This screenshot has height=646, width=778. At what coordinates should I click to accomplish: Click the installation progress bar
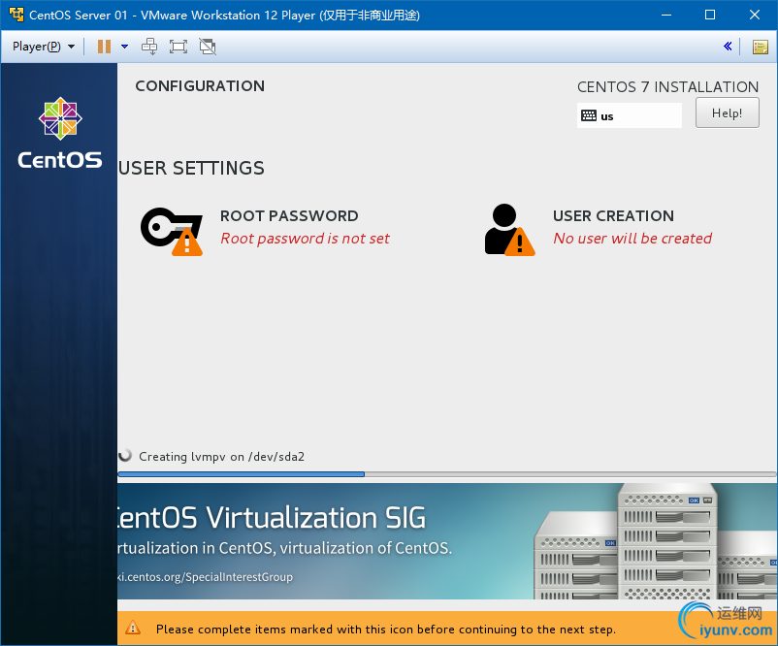(x=446, y=474)
